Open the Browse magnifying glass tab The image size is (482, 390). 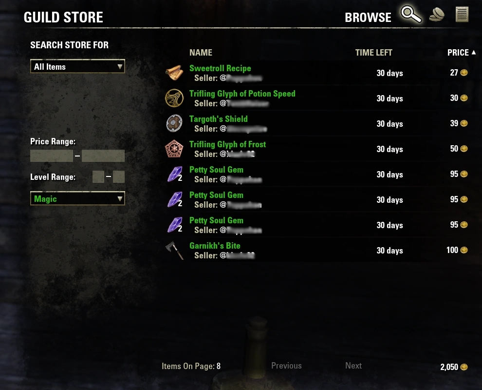click(x=411, y=15)
